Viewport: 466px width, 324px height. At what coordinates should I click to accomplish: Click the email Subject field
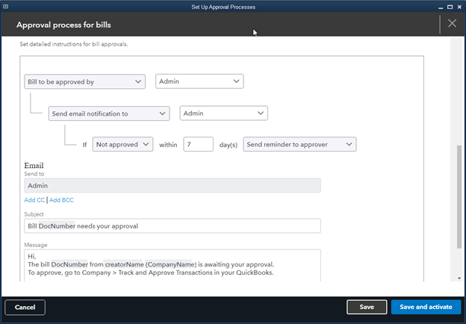[x=172, y=225]
